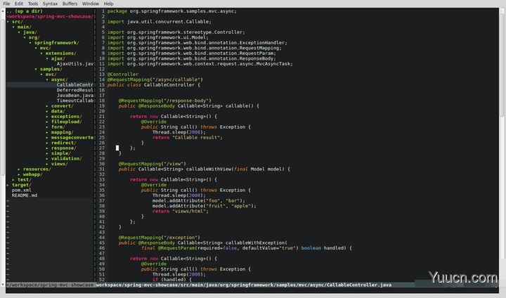Collapse the ajax/ folder

[x=56, y=58]
